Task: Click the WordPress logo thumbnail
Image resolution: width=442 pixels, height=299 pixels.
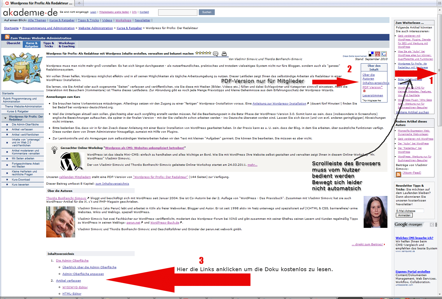Action: (x=72, y=161)
